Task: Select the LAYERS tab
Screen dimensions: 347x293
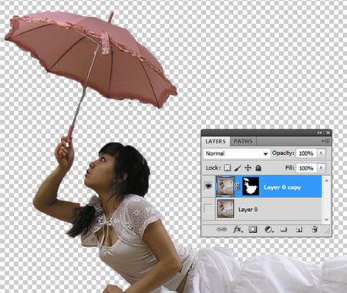Action: coord(215,141)
